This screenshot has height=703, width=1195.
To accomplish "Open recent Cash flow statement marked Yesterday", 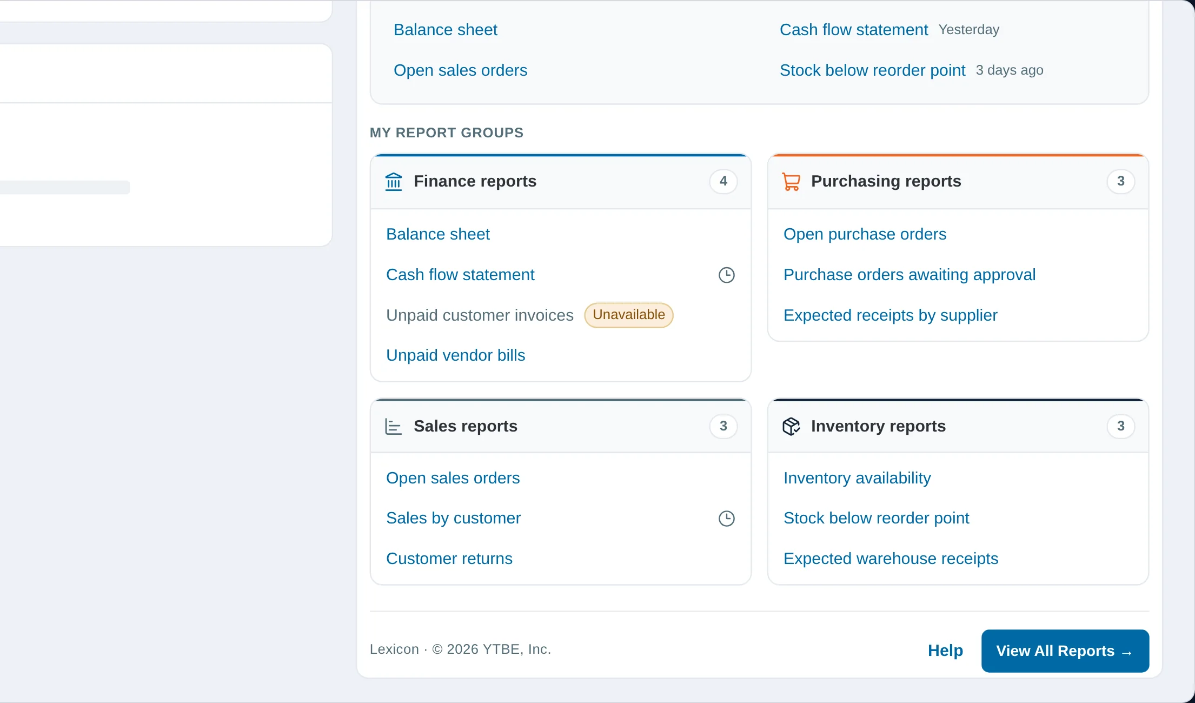I will coord(854,30).
